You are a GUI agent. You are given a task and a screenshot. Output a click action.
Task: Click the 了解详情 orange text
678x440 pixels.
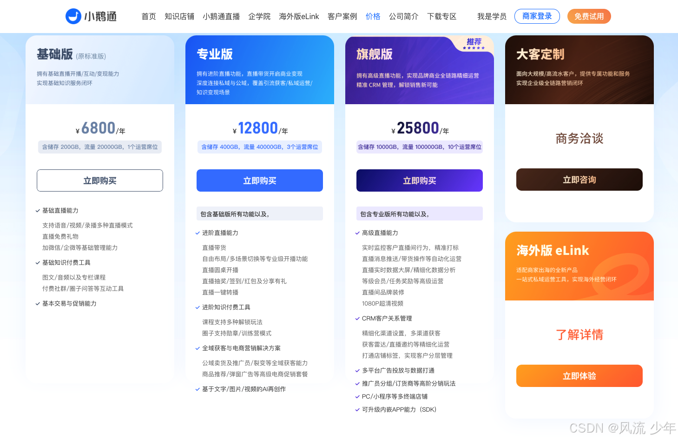click(x=579, y=334)
